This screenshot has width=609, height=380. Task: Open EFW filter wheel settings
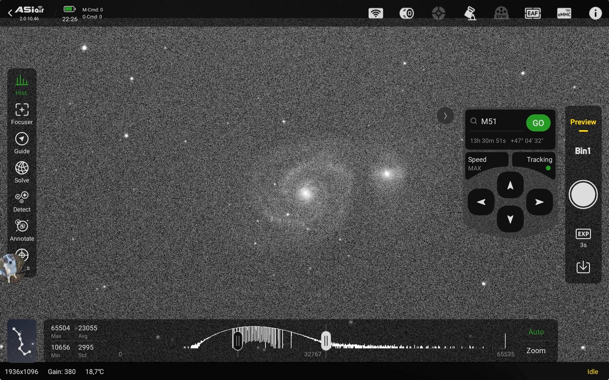501,13
